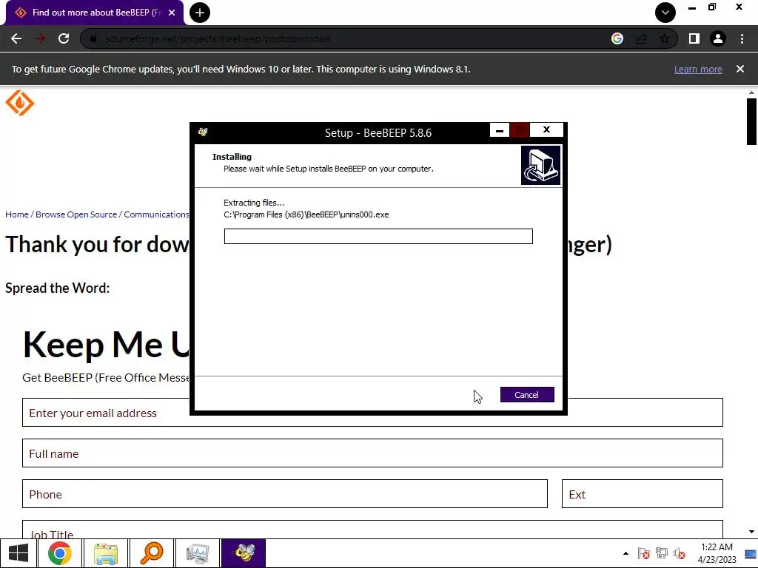Viewport: 758px width, 568px height.
Task: Open Chrome side panel
Action: tap(694, 38)
